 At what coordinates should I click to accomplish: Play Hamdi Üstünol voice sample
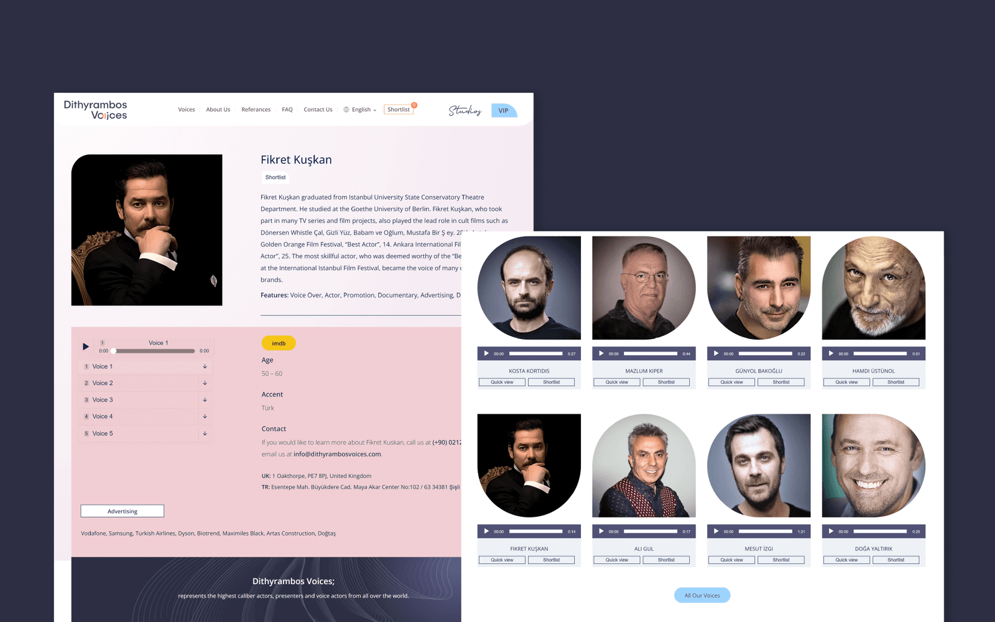click(x=831, y=353)
